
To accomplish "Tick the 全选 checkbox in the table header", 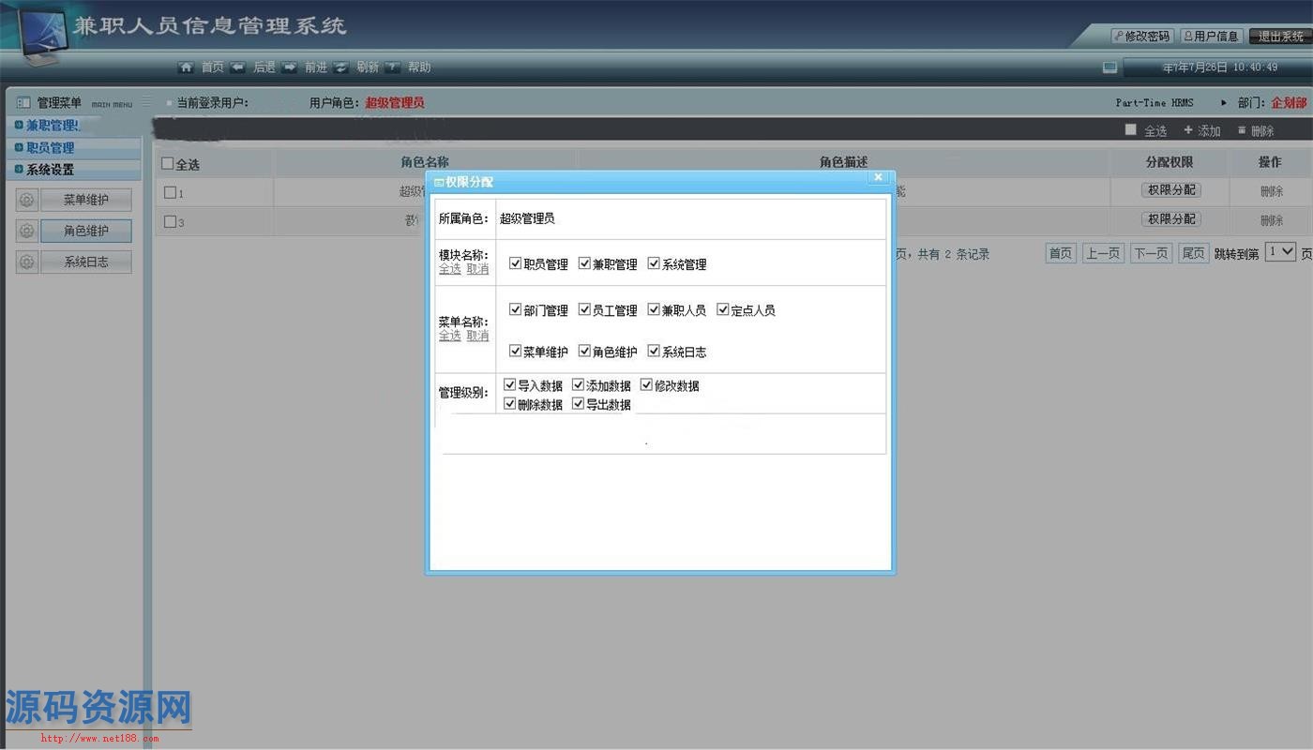I will tap(168, 164).
